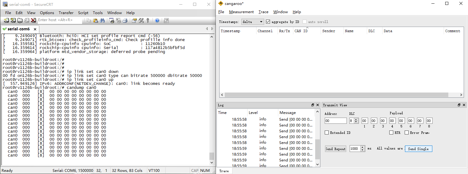Open Global Options tools icon
Viewport: 468px width, 174px height.
pyautogui.click(x=141, y=21)
